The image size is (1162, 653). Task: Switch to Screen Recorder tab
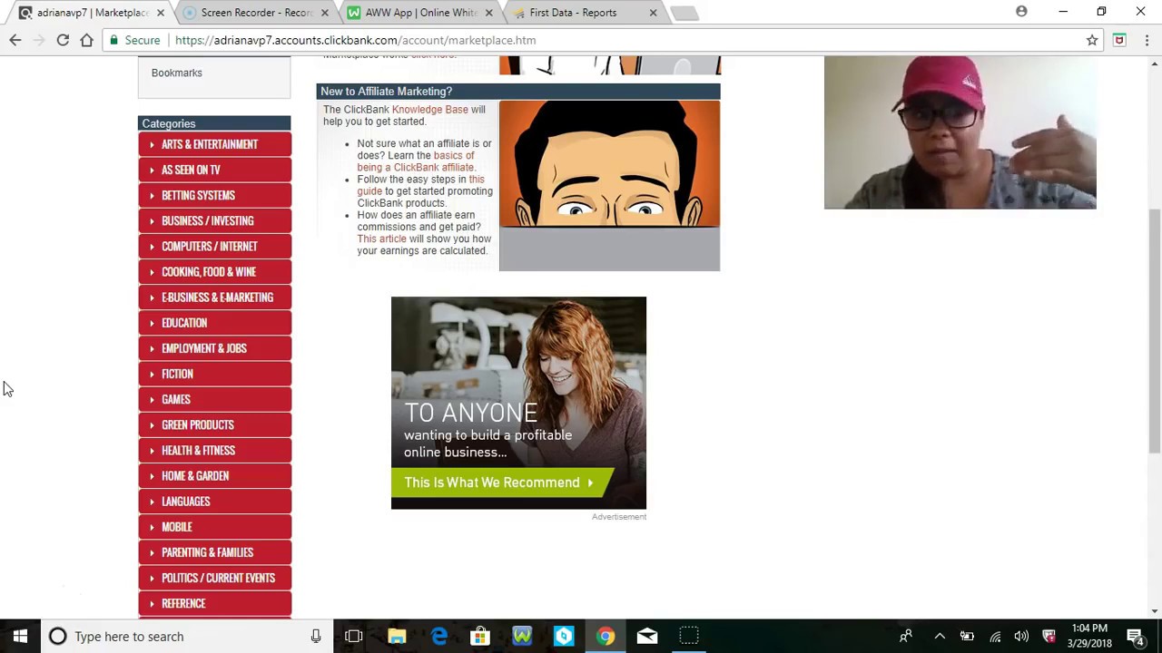point(256,13)
